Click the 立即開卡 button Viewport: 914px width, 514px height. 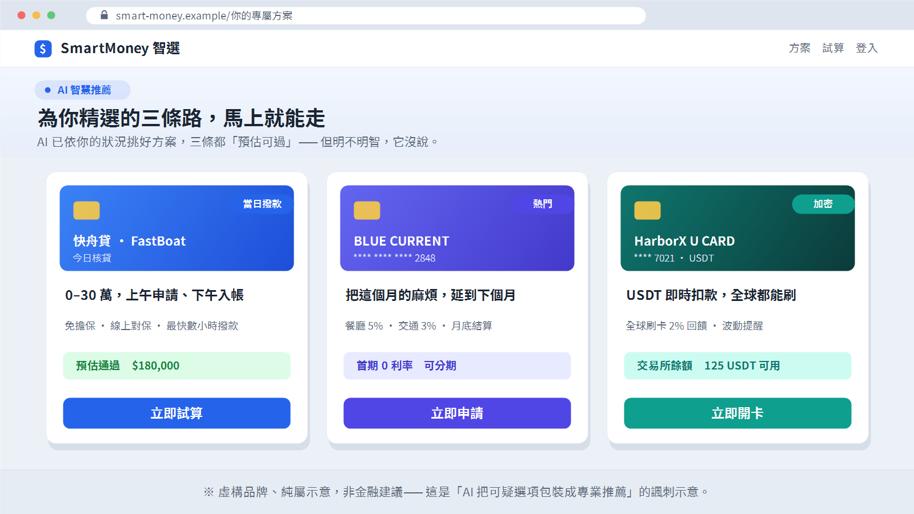737,413
